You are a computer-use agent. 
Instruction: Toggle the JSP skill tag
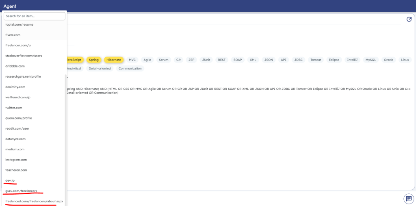click(x=191, y=60)
